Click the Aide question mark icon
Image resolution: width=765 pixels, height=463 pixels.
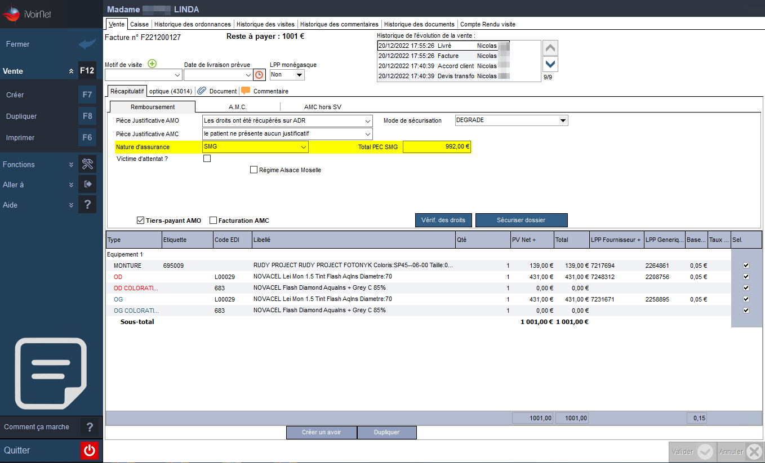(x=87, y=205)
